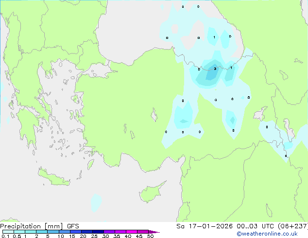
Task: Click the "Precipitation [mm]" title text
Action: pyautogui.click(x=32, y=226)
